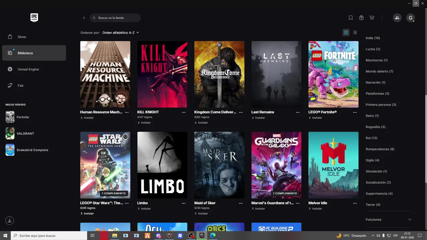
Task: Open more options for LEGO Fortnite
Action: click(x=355, y=112)
